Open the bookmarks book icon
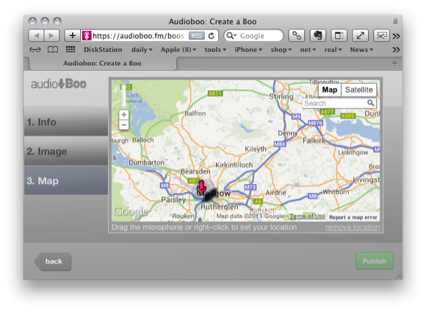426x312 pixels. 53,50
